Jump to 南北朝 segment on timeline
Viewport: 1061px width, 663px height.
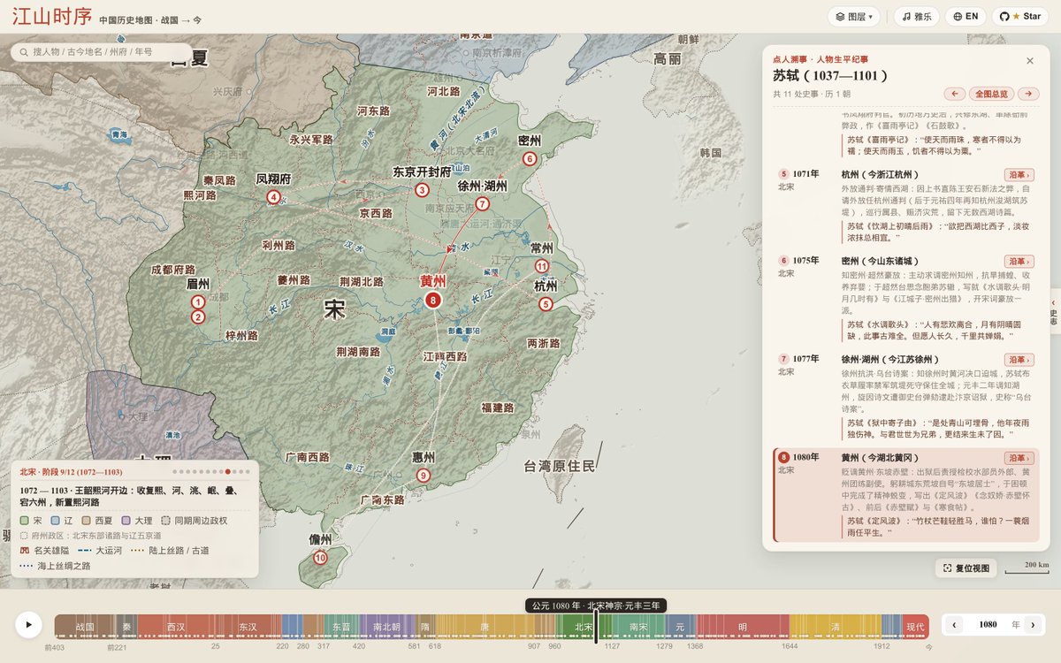pyautogui.click(x=386, y=627)
